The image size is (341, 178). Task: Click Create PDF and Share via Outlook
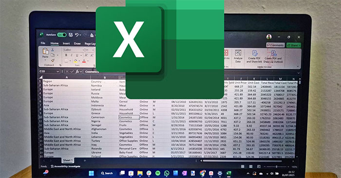coord(273,56)
